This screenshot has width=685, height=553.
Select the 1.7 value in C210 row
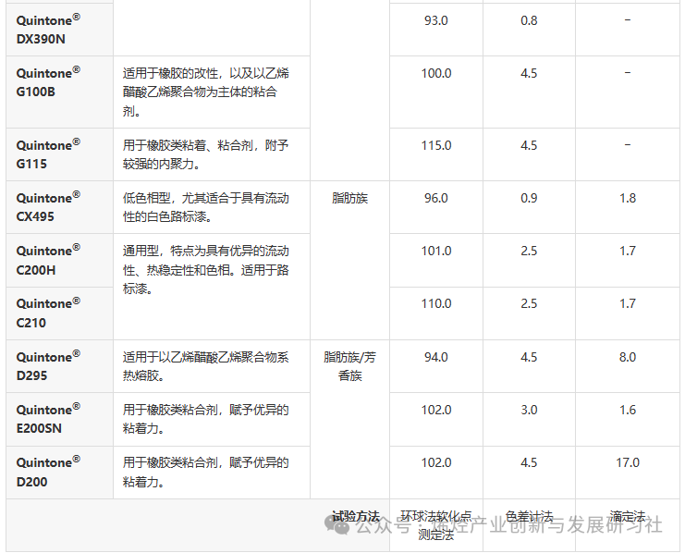628,304
